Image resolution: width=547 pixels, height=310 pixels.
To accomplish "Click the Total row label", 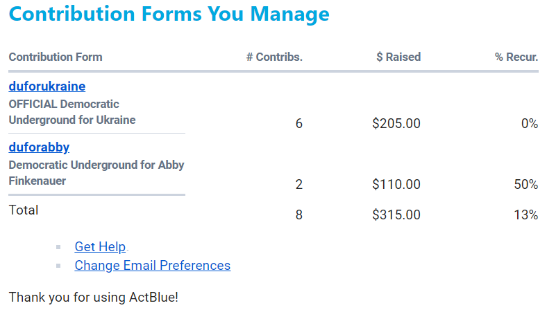I will click(x=24, y=210).
